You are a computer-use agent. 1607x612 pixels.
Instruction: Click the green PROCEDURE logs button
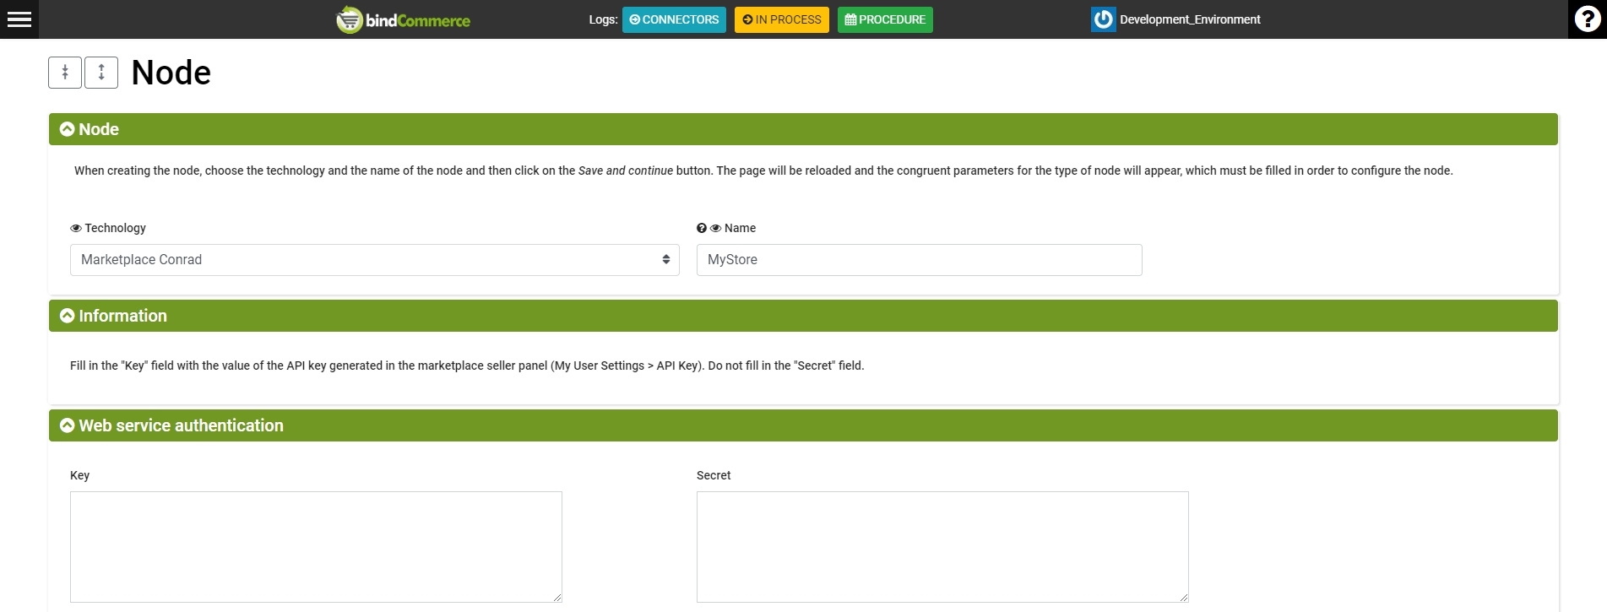coord(885,19)
